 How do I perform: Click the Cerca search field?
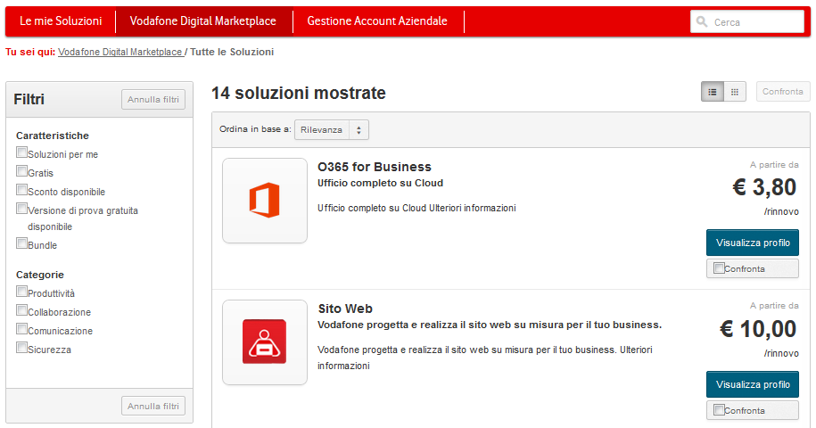(x=747, y=21)
